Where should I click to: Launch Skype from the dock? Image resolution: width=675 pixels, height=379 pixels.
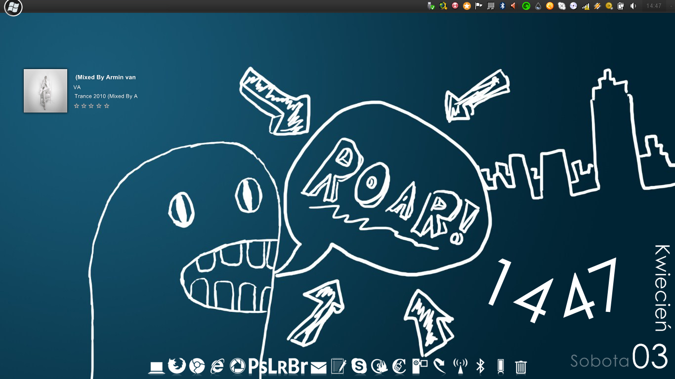pos(359,366)
